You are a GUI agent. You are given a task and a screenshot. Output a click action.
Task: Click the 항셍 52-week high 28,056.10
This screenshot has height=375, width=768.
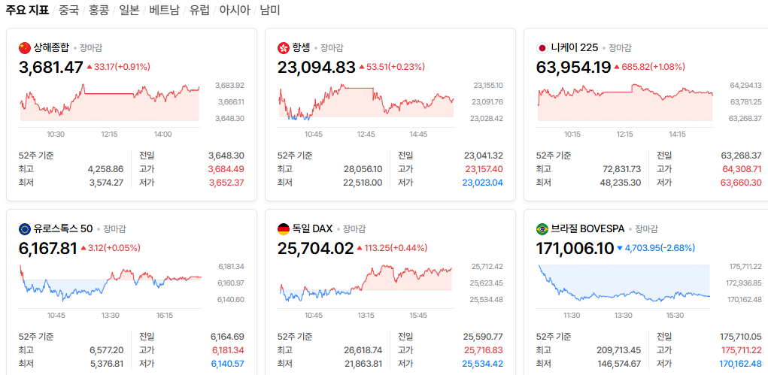click(363, 169)
